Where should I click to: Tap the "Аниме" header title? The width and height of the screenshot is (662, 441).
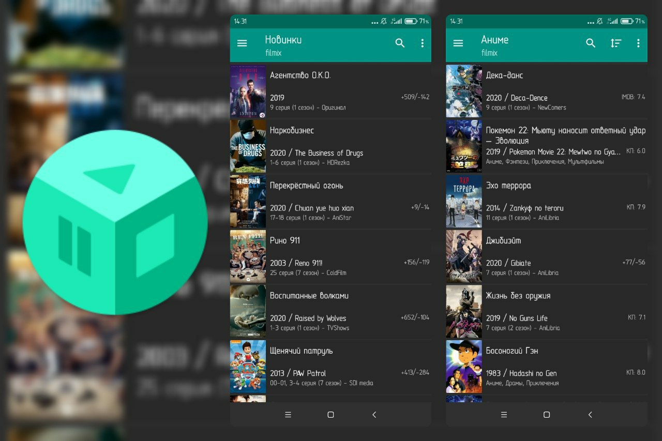point(495,40)
